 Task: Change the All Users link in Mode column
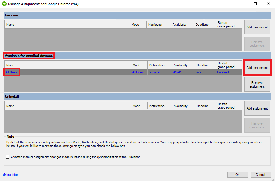click(x=138, y=72)
